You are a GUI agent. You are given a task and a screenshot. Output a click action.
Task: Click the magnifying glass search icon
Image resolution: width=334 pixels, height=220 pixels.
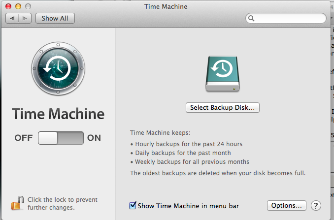[x=251, y=18]
